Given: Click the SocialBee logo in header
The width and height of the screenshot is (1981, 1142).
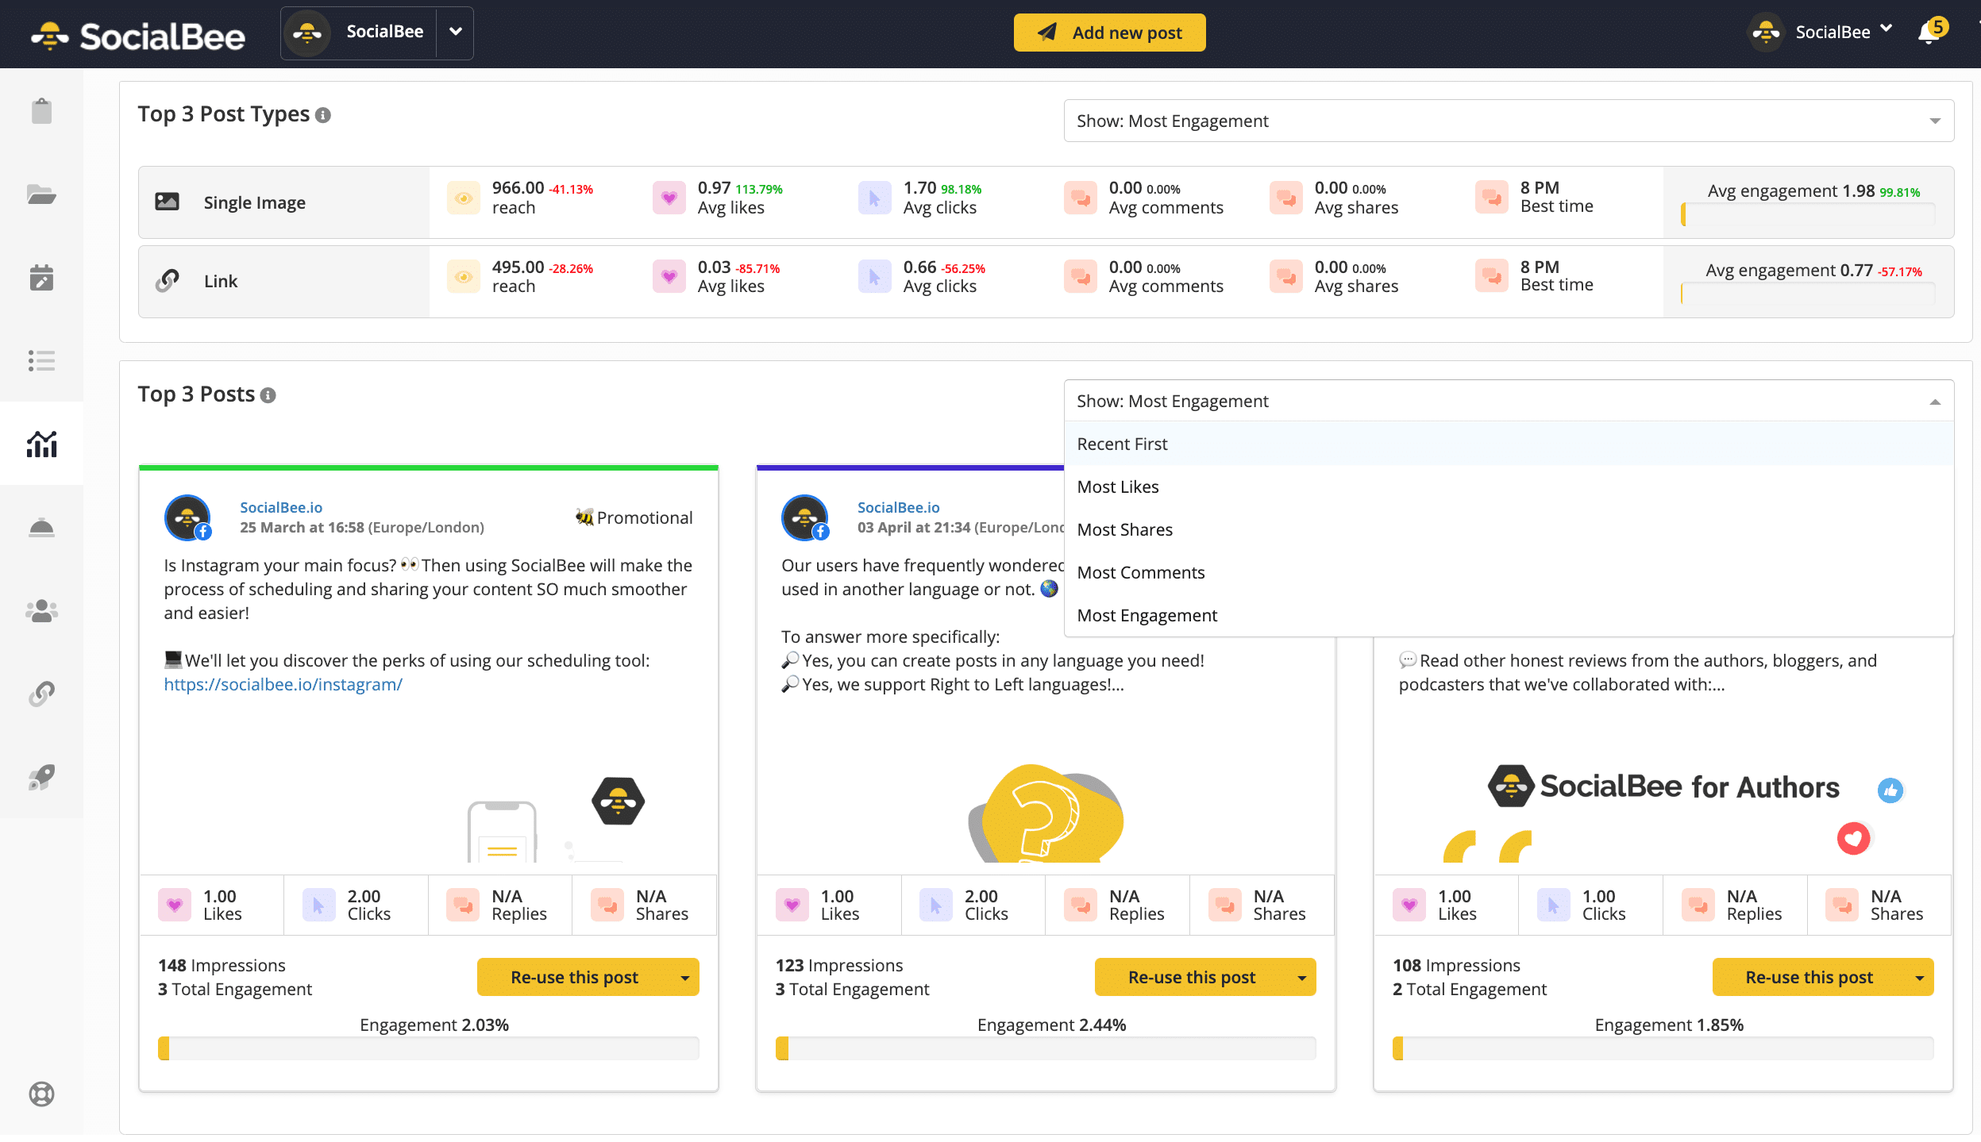Looking at the screenshot, I should [x=138, y=36].
